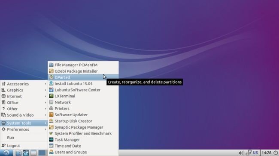
Task: Expand the Sound & Video submenu arrow
Action: click(45, 115)
